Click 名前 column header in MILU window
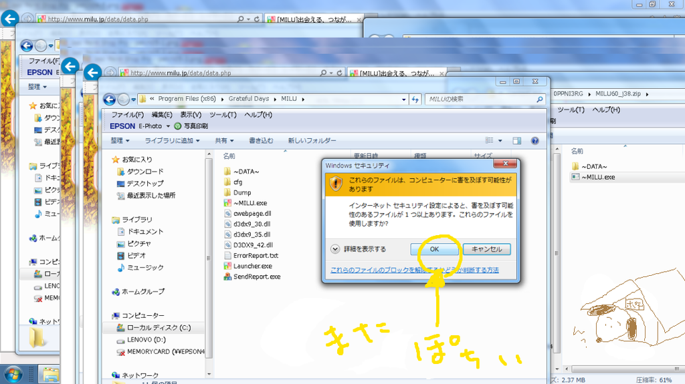Screen dimensions: 685x384 229,156
